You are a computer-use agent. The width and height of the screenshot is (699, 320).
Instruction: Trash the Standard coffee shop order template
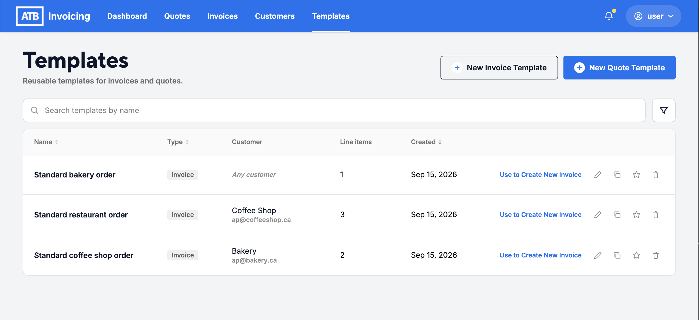pos(656,255)
